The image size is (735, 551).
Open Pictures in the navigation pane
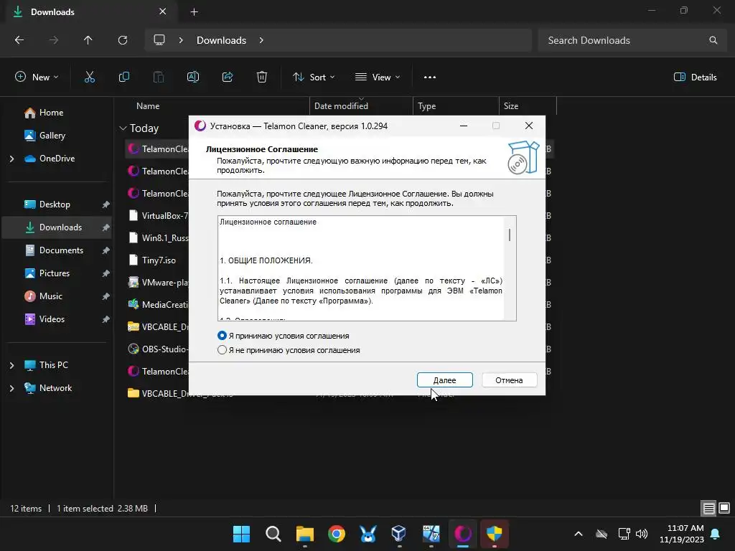coord(55,273)
